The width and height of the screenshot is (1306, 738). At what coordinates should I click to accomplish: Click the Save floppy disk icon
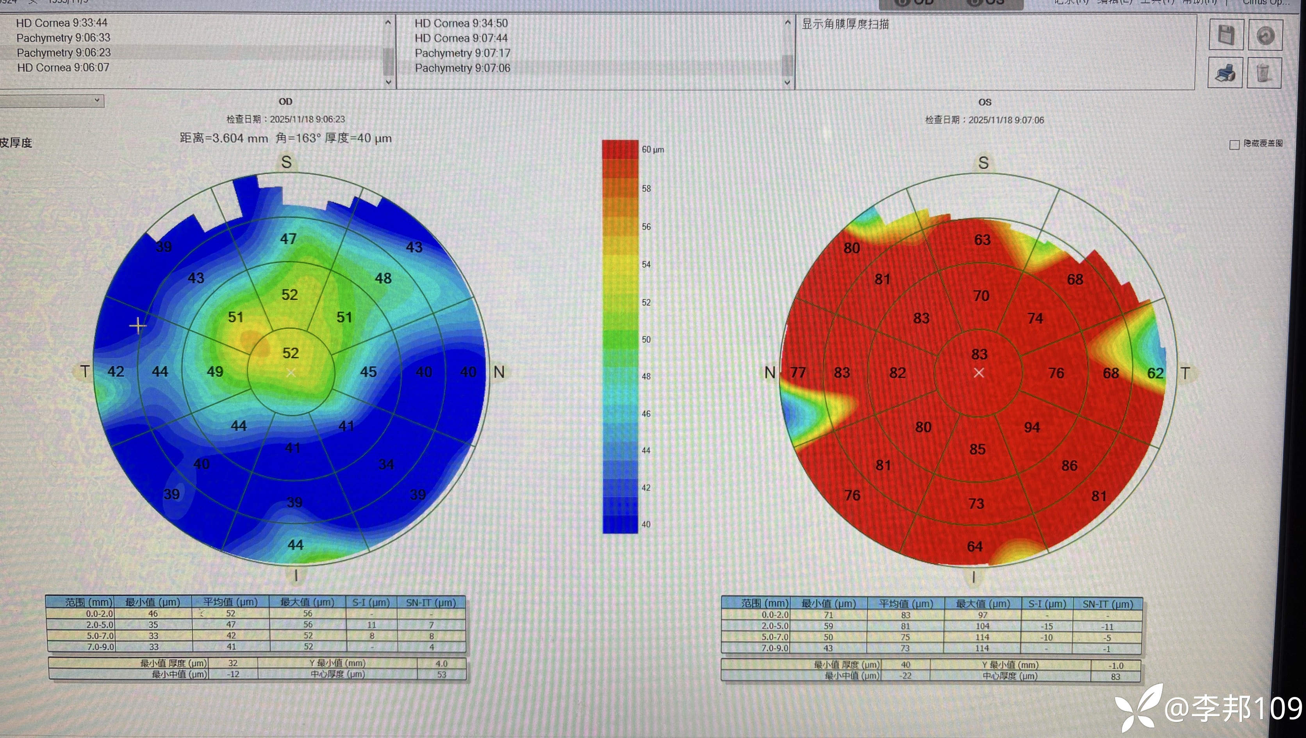tap(1226, 35)
